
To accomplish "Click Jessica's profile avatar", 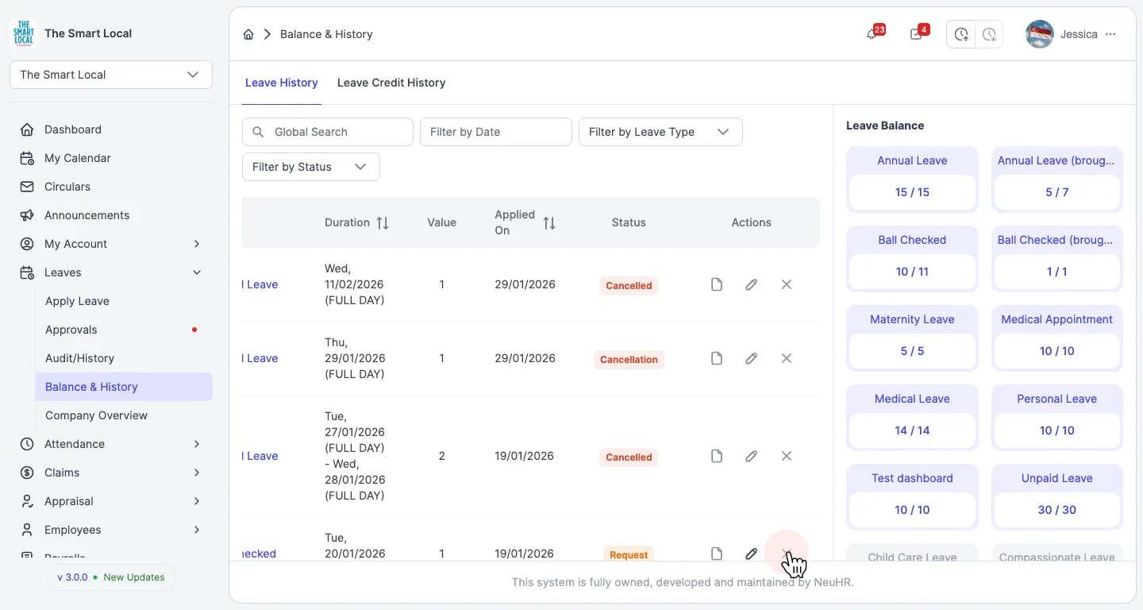I will tap(1040, 34).
